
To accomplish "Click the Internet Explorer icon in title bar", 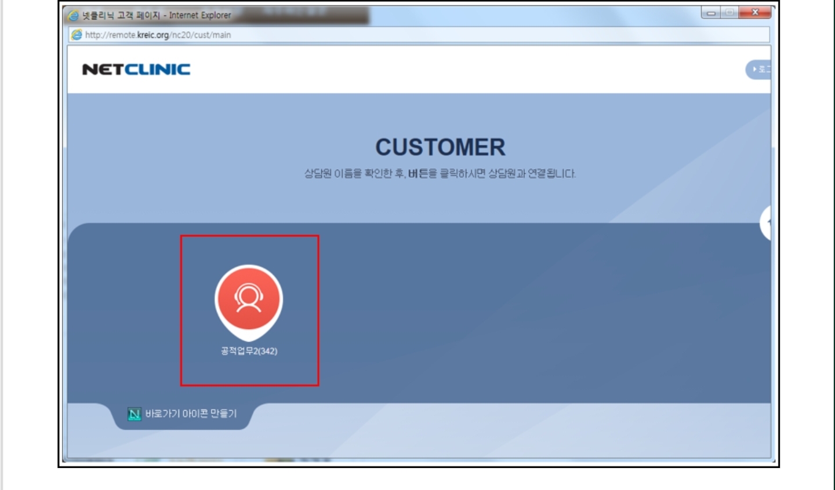I will (74, 16).
